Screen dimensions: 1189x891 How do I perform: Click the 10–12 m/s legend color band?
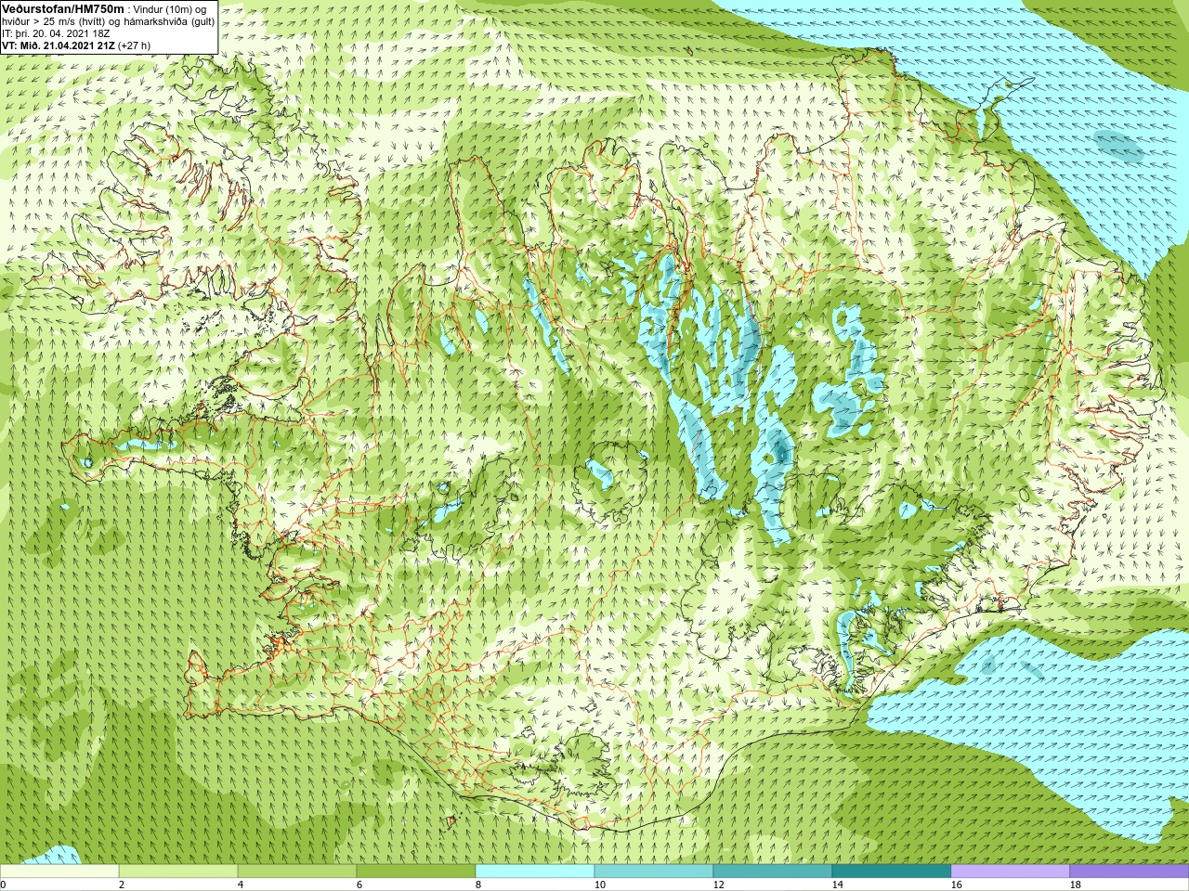(654, 872)
